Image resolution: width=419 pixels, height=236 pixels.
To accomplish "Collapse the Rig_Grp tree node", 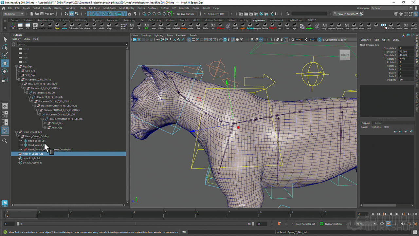I will 16,67.
